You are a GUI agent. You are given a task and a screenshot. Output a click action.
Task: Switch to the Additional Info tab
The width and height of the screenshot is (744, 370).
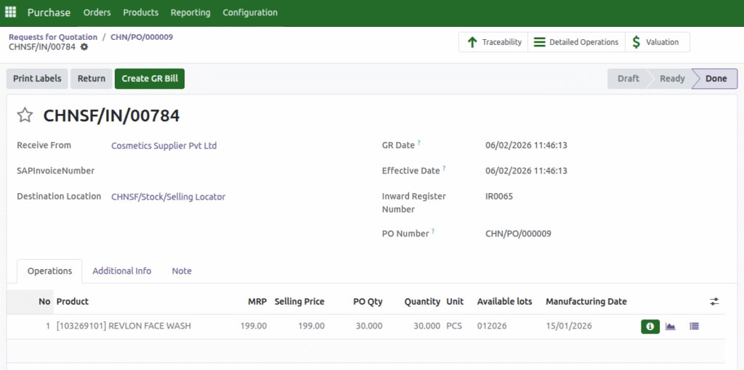(122, 271)
